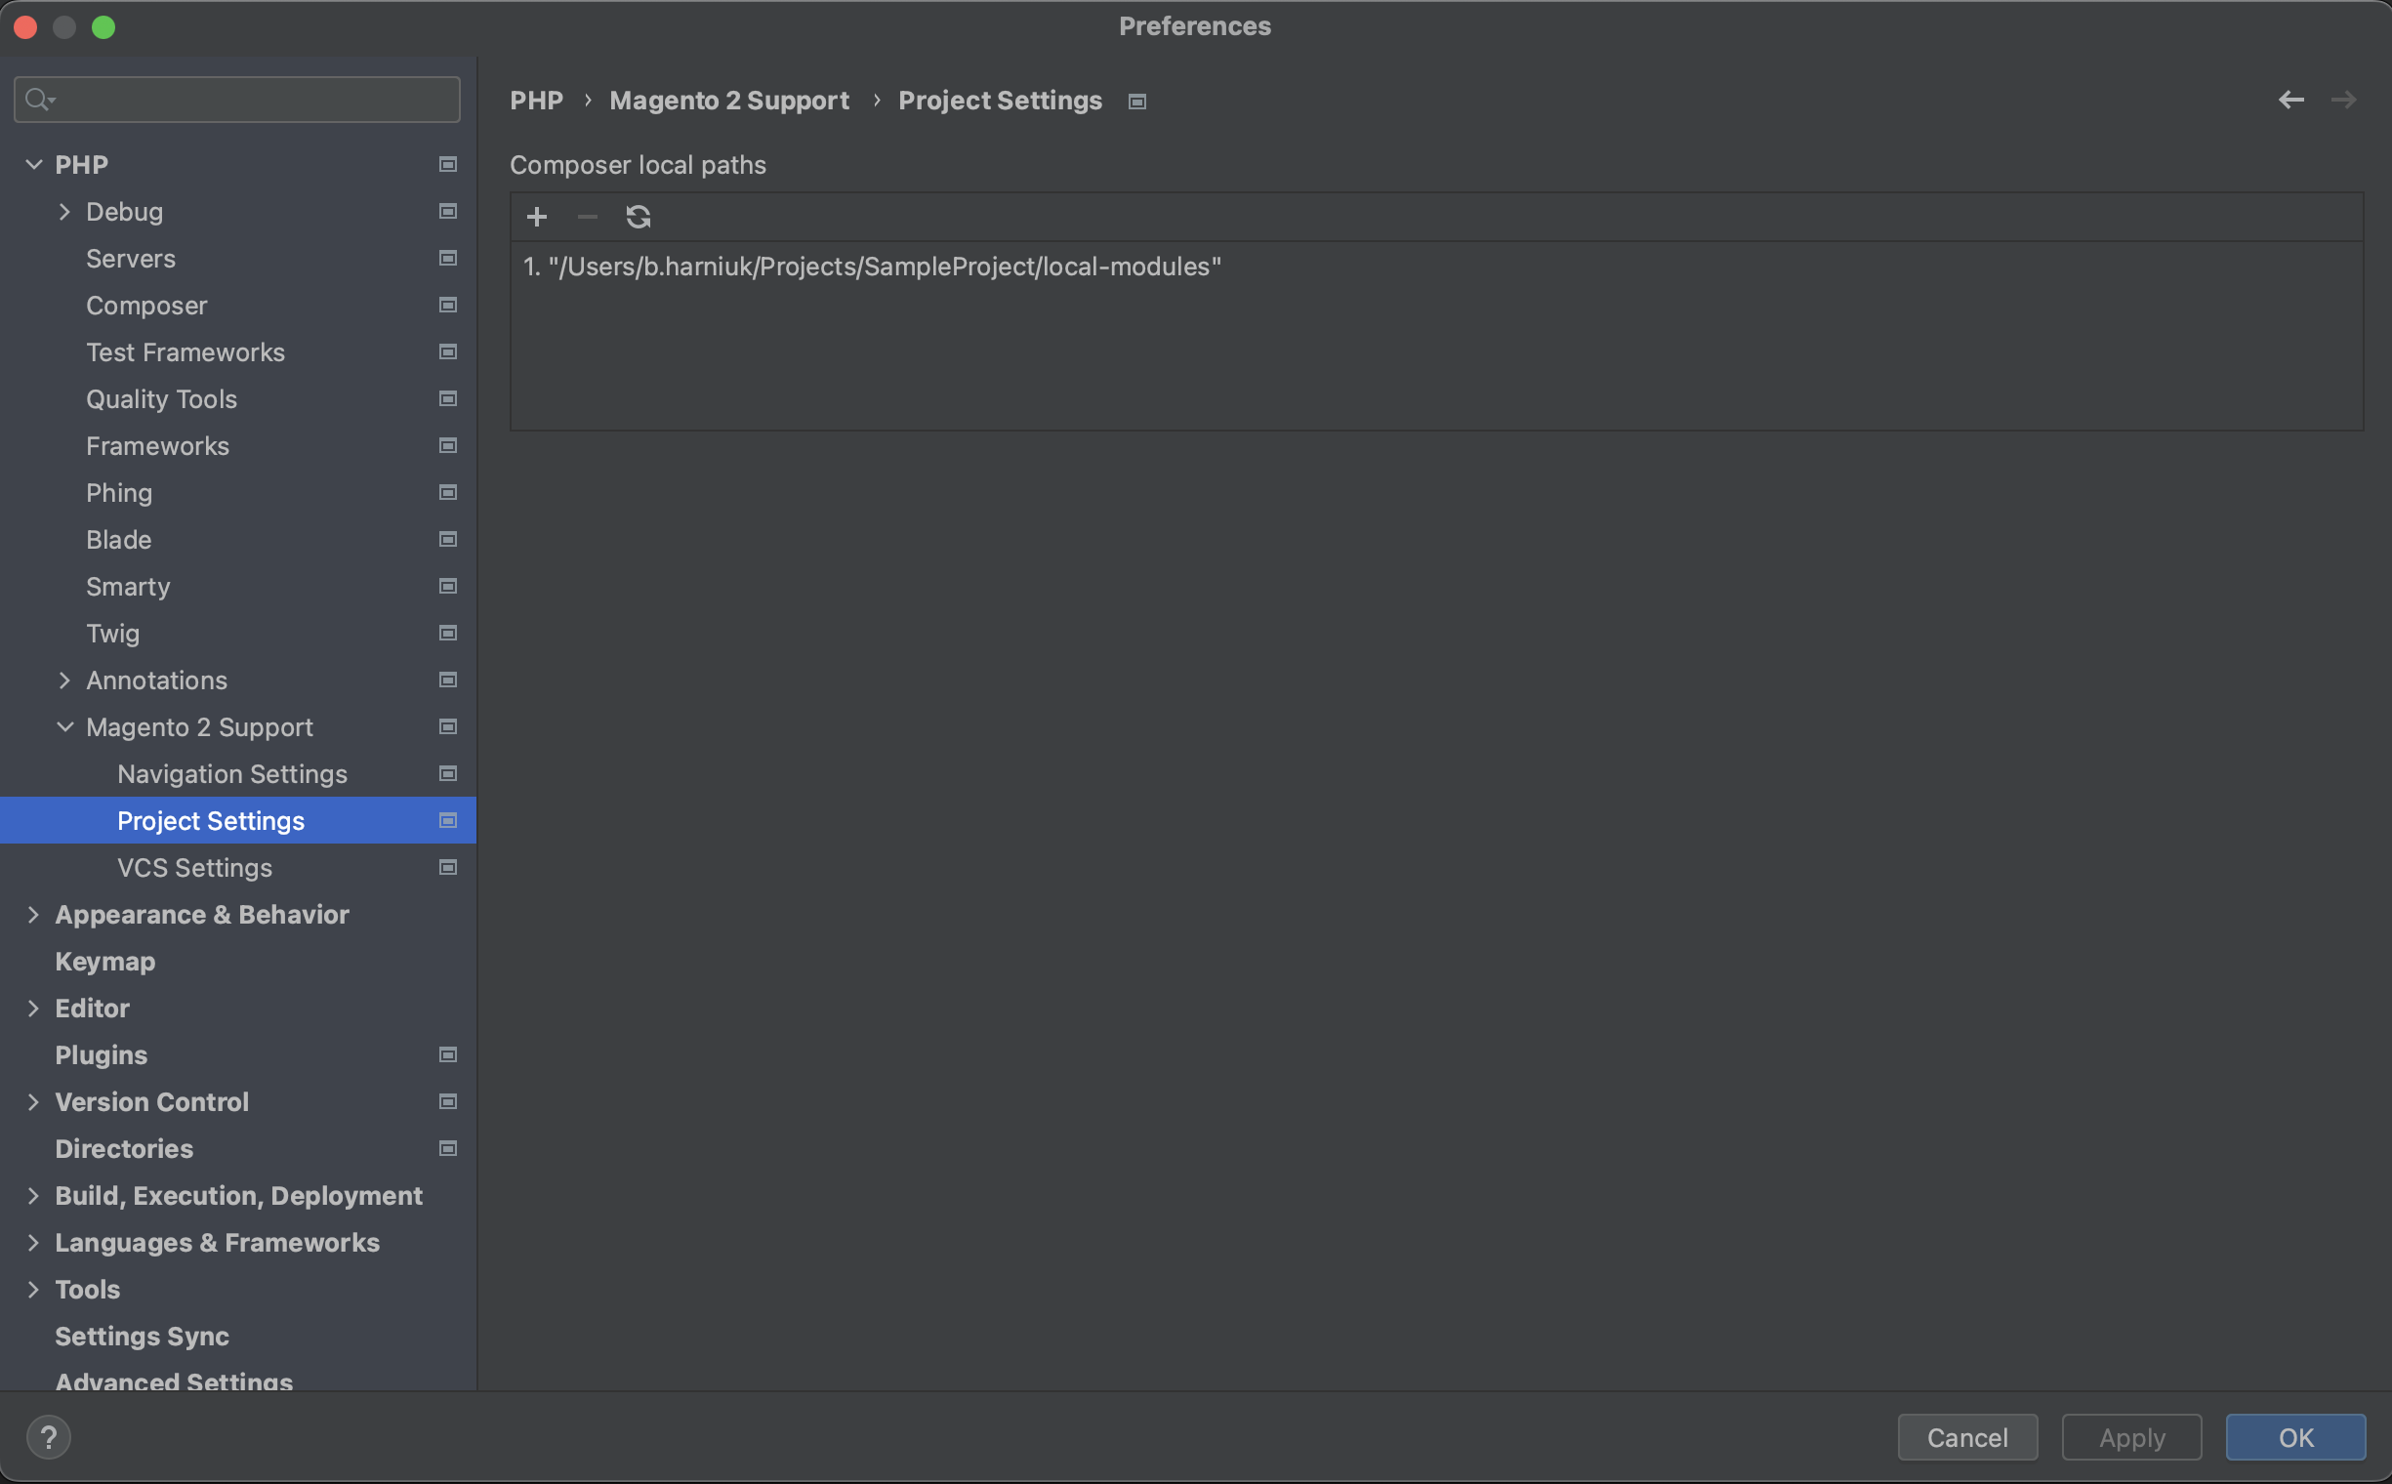Click project icon on Version Control row
2392x1484 pixels.
click(447, 1102)
